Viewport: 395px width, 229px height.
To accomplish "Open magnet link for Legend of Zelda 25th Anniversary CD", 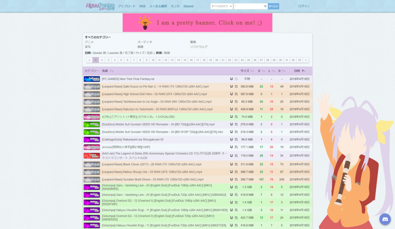I will tap(231, 156).
